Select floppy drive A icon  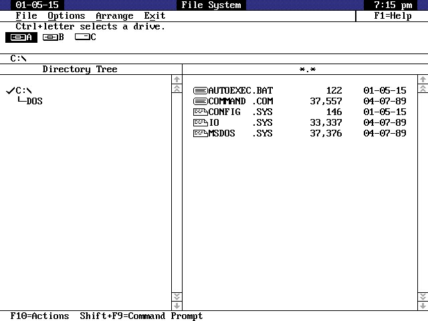point(21,37)
